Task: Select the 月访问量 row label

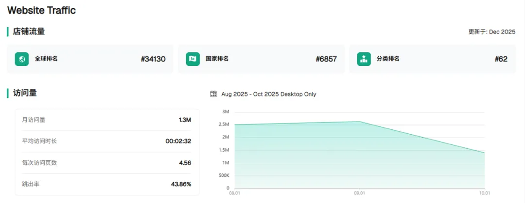Action: click(34, 120)
